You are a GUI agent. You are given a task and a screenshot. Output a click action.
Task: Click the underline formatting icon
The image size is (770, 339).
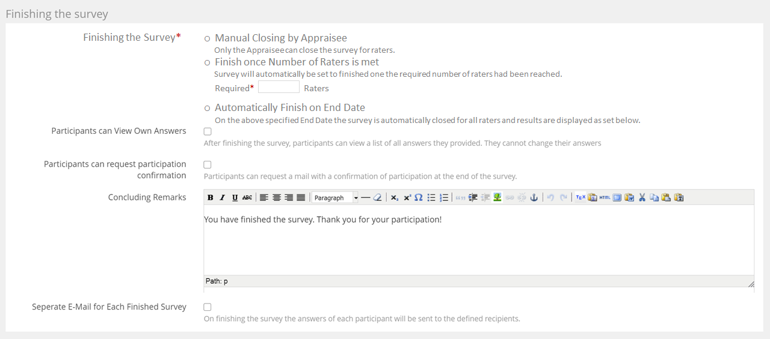235,197
